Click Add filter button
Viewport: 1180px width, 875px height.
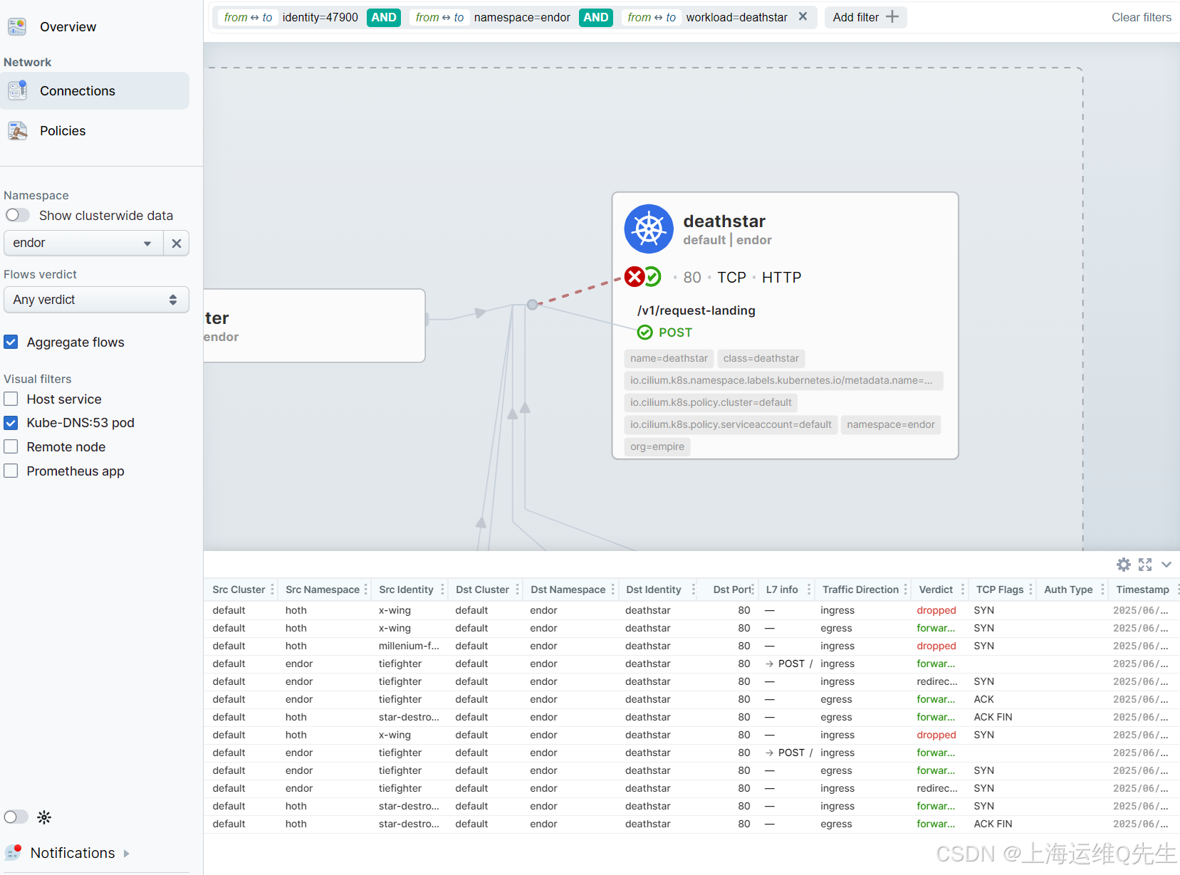[x=865, y=17]
